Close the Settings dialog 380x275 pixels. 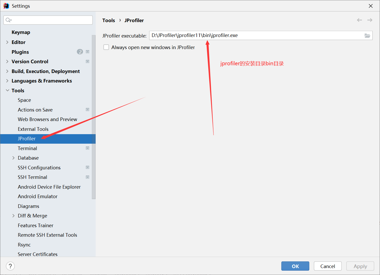pyautogui.click(x=371, y=6)
